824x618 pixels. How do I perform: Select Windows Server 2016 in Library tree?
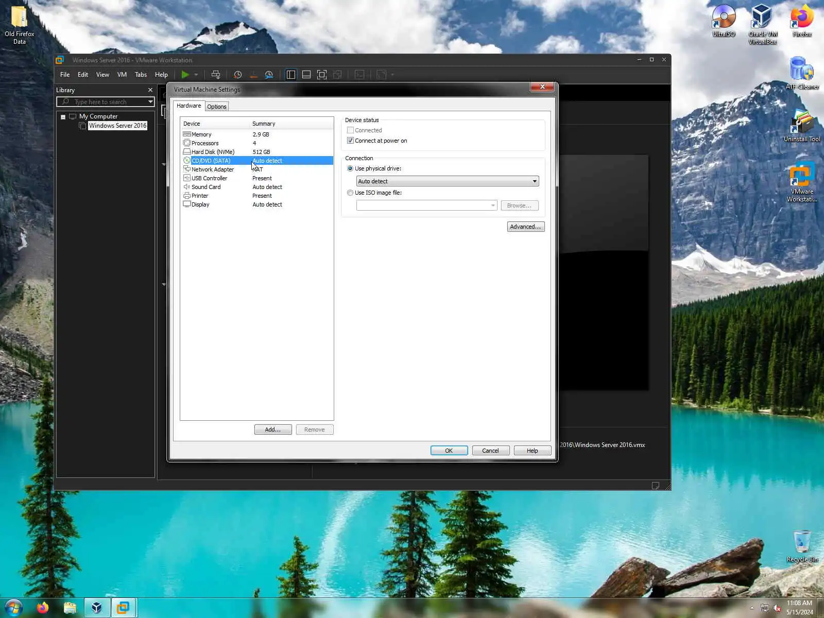point(118,126)
